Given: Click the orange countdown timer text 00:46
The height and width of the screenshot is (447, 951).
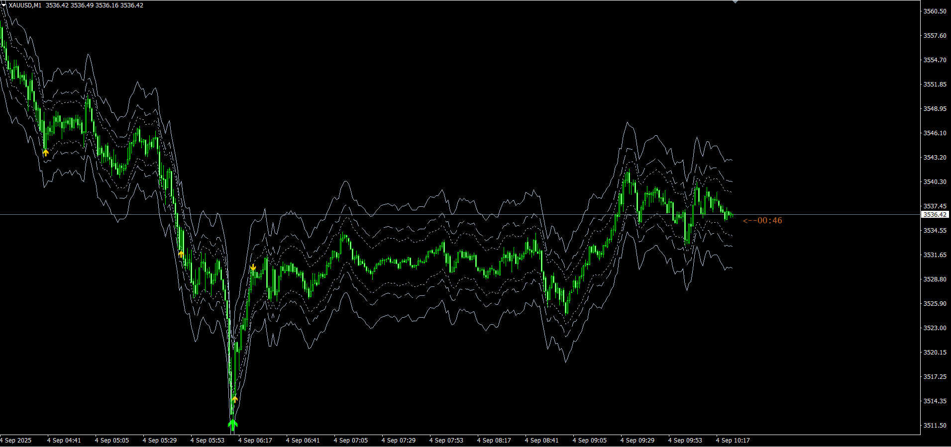Looking at the screenshot, I should (x=762, y=221).
